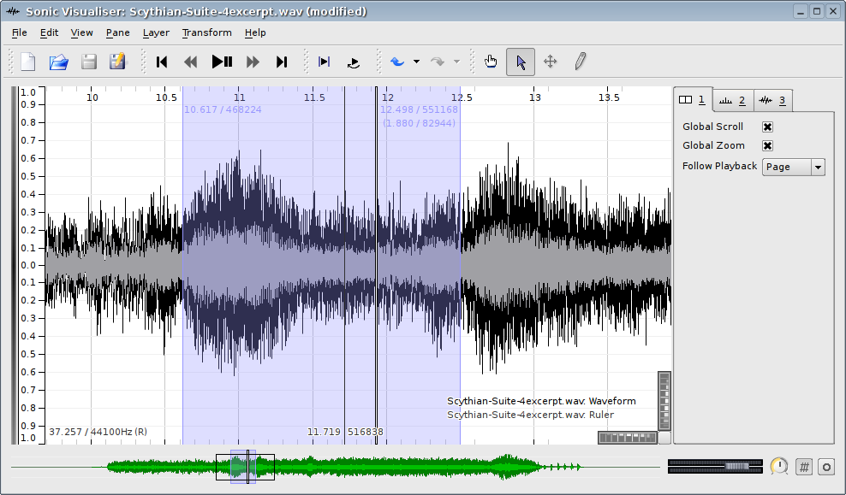Toggle the solo '#' button near volume
Screen dimensions: 846x495
point(803,467)
